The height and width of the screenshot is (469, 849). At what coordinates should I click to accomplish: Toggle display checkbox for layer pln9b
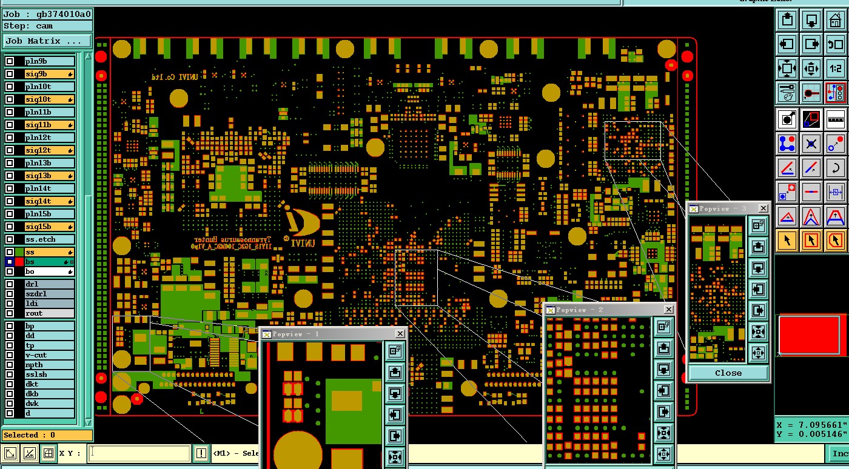point(10,61)
